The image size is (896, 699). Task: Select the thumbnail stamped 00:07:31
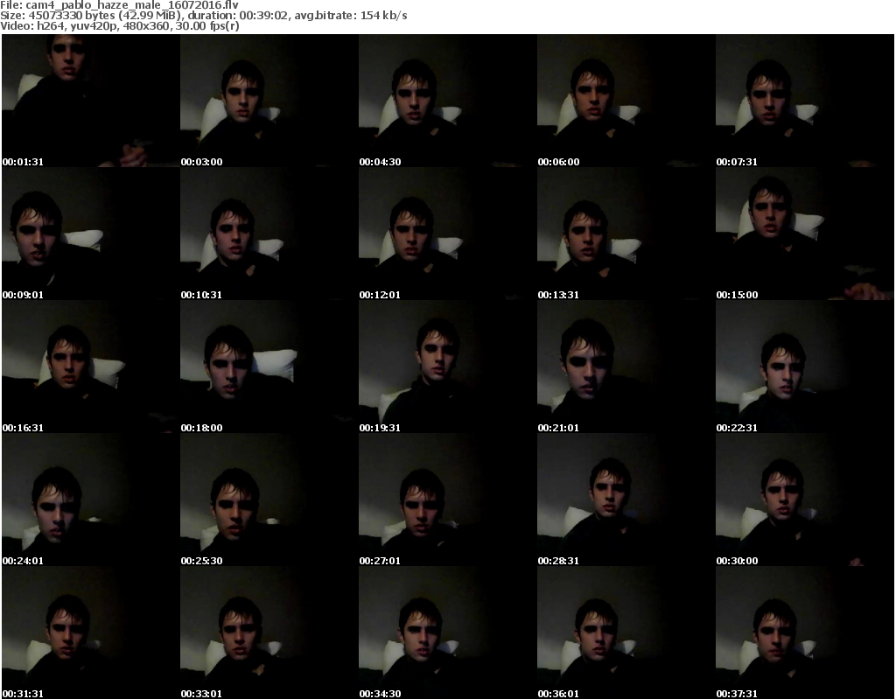pos(805,101)
